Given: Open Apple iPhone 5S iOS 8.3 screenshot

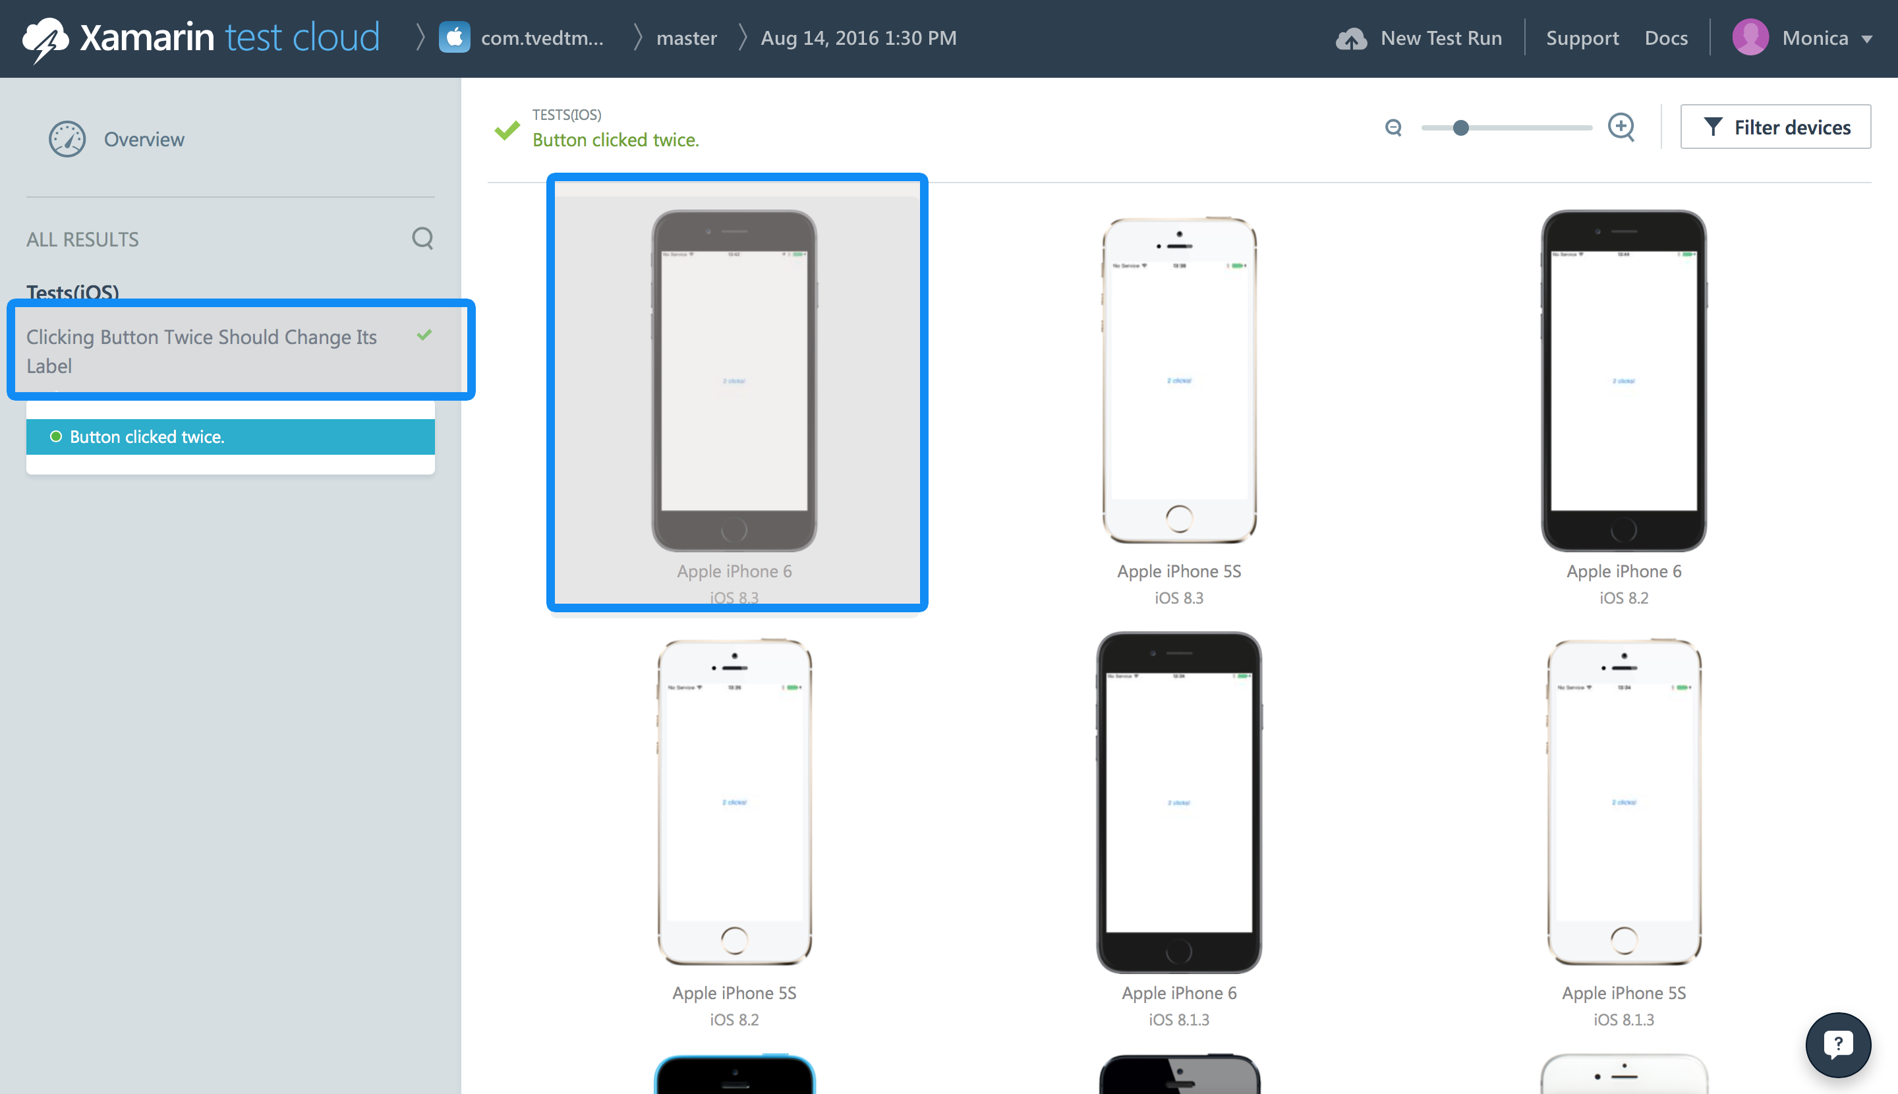Looking at the screenshot, I should tap(1179, 380).
